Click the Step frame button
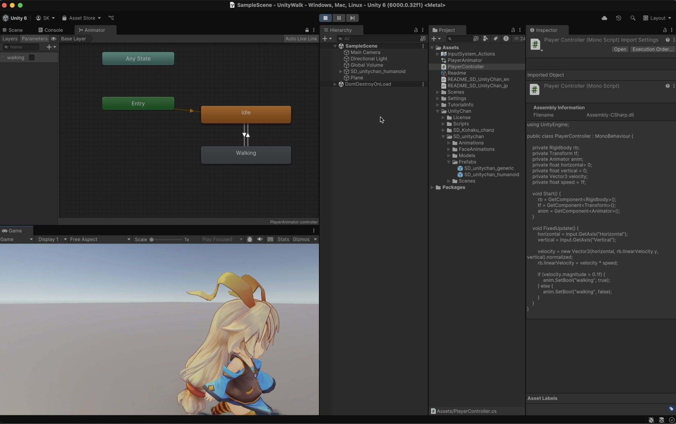 click(352, 18)
